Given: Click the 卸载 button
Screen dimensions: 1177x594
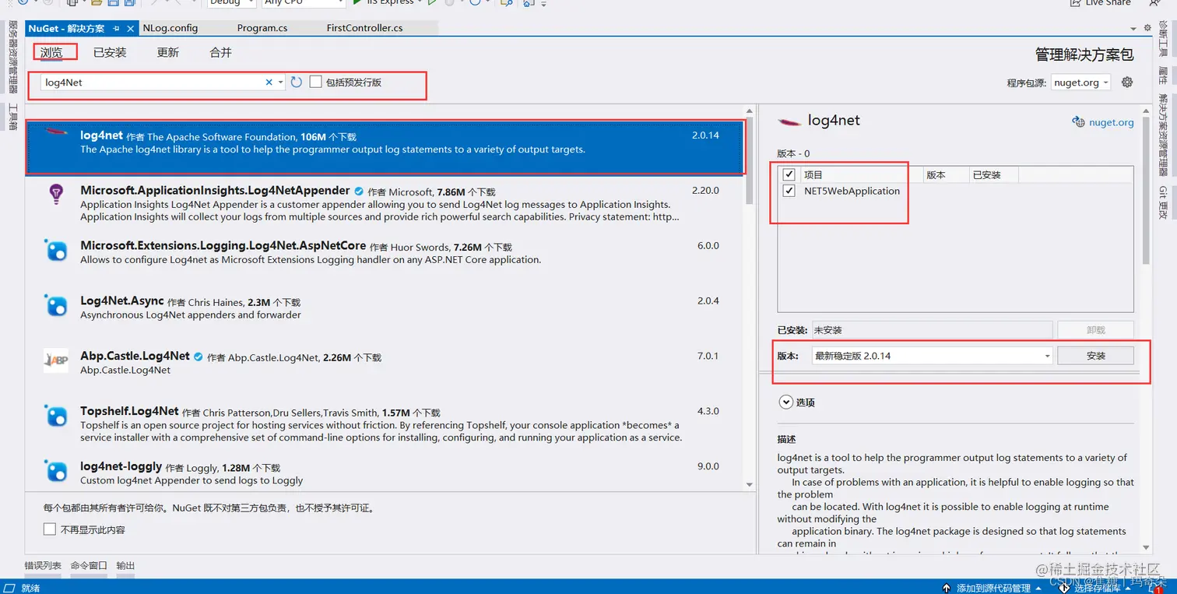Looking at the screenshot, I should pos(1095,330).
